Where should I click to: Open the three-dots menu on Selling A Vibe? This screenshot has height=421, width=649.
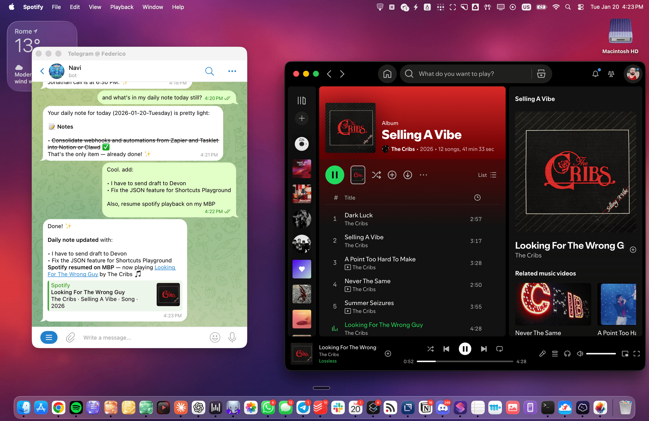[x=423, y=175]
